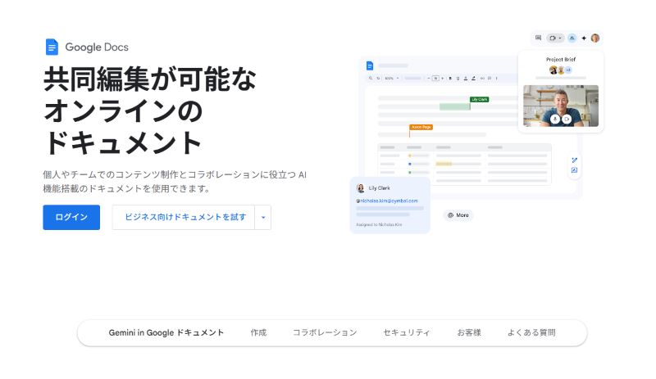Open the よくある質問 tab
Image resolution: width=656 pixels, height=379 pixels.
[x=531, y=332]
